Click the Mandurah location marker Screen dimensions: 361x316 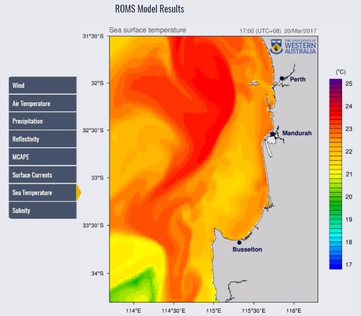coord(272,134)
